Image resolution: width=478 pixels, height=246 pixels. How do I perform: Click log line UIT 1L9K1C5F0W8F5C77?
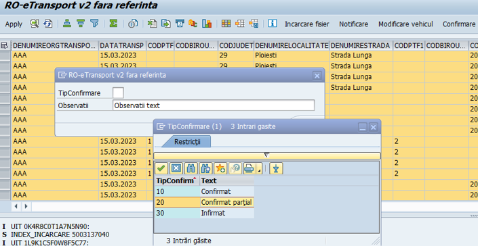(49, 243)
